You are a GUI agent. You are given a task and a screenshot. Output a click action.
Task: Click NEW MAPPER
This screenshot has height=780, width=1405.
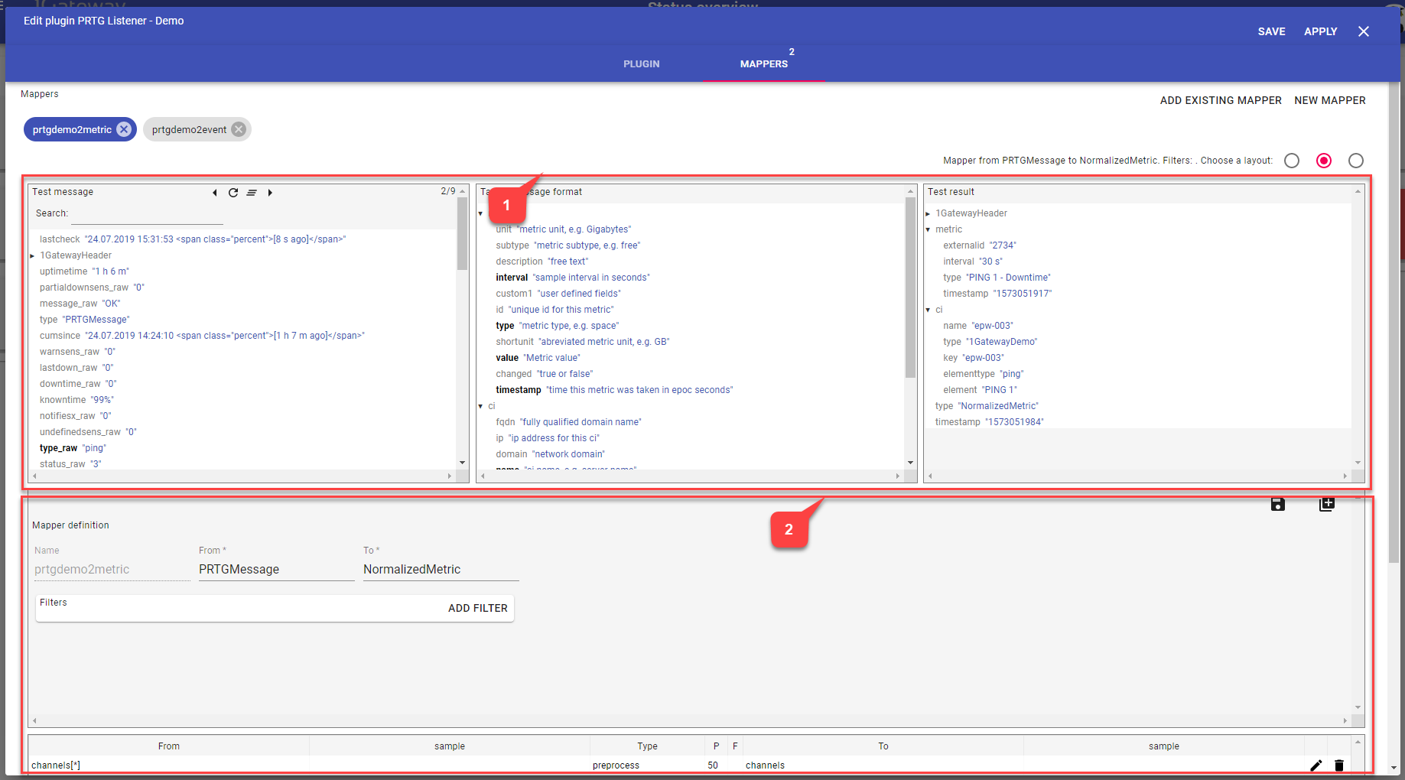click(x=1329, y=100)
